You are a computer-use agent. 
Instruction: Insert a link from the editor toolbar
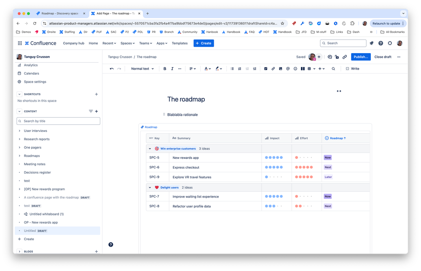coord(273,69)
